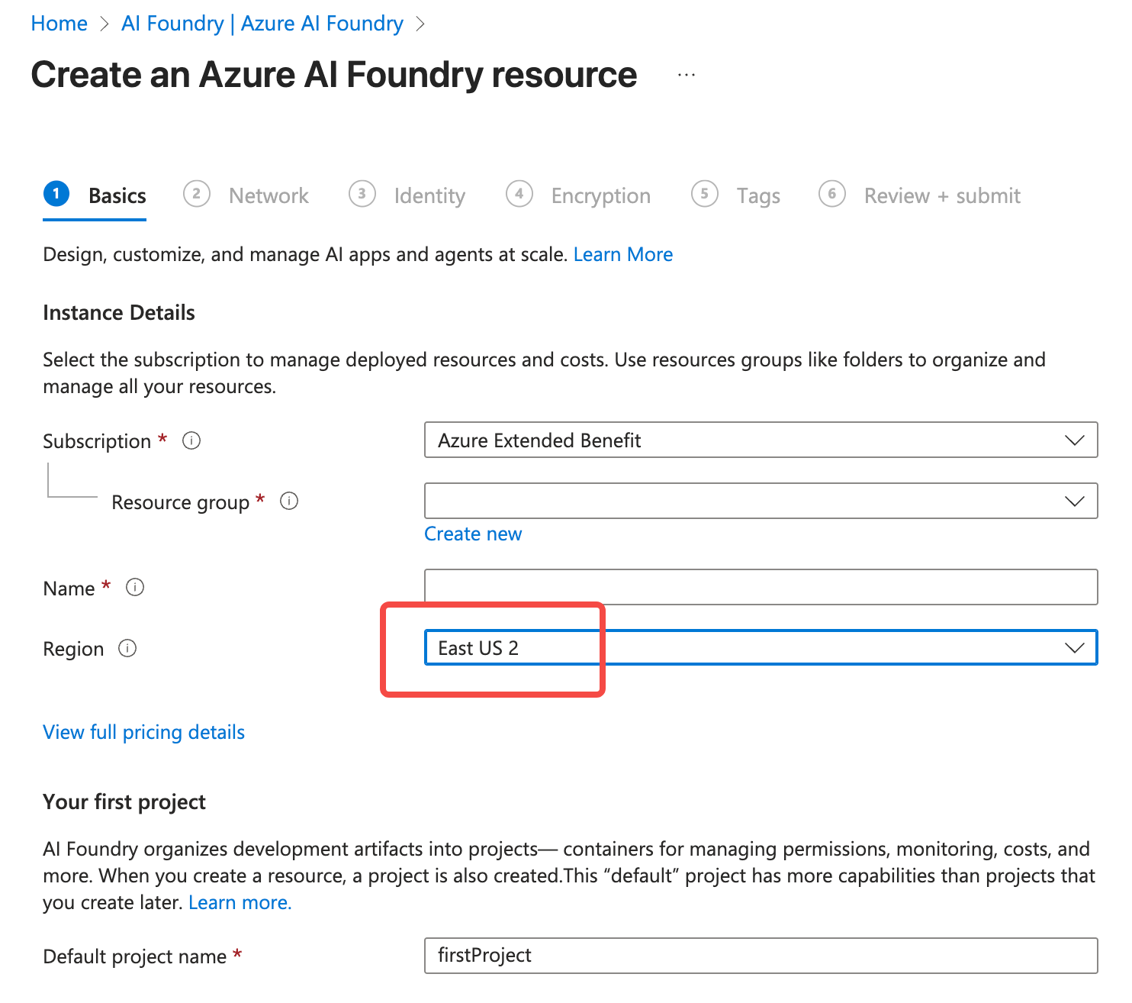Switch to the Tags step

click(757, 195)
